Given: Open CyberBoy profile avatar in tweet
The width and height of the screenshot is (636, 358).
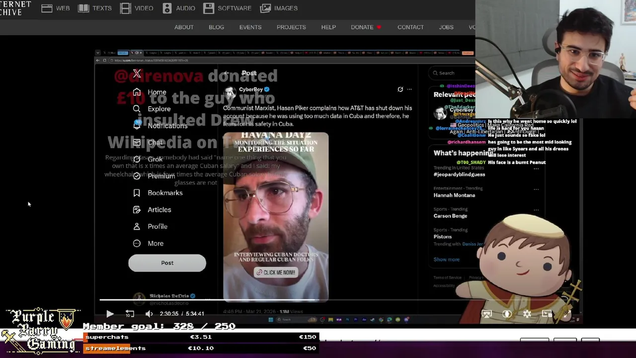Looking at the screenshot, I should (x=230, y=93).
